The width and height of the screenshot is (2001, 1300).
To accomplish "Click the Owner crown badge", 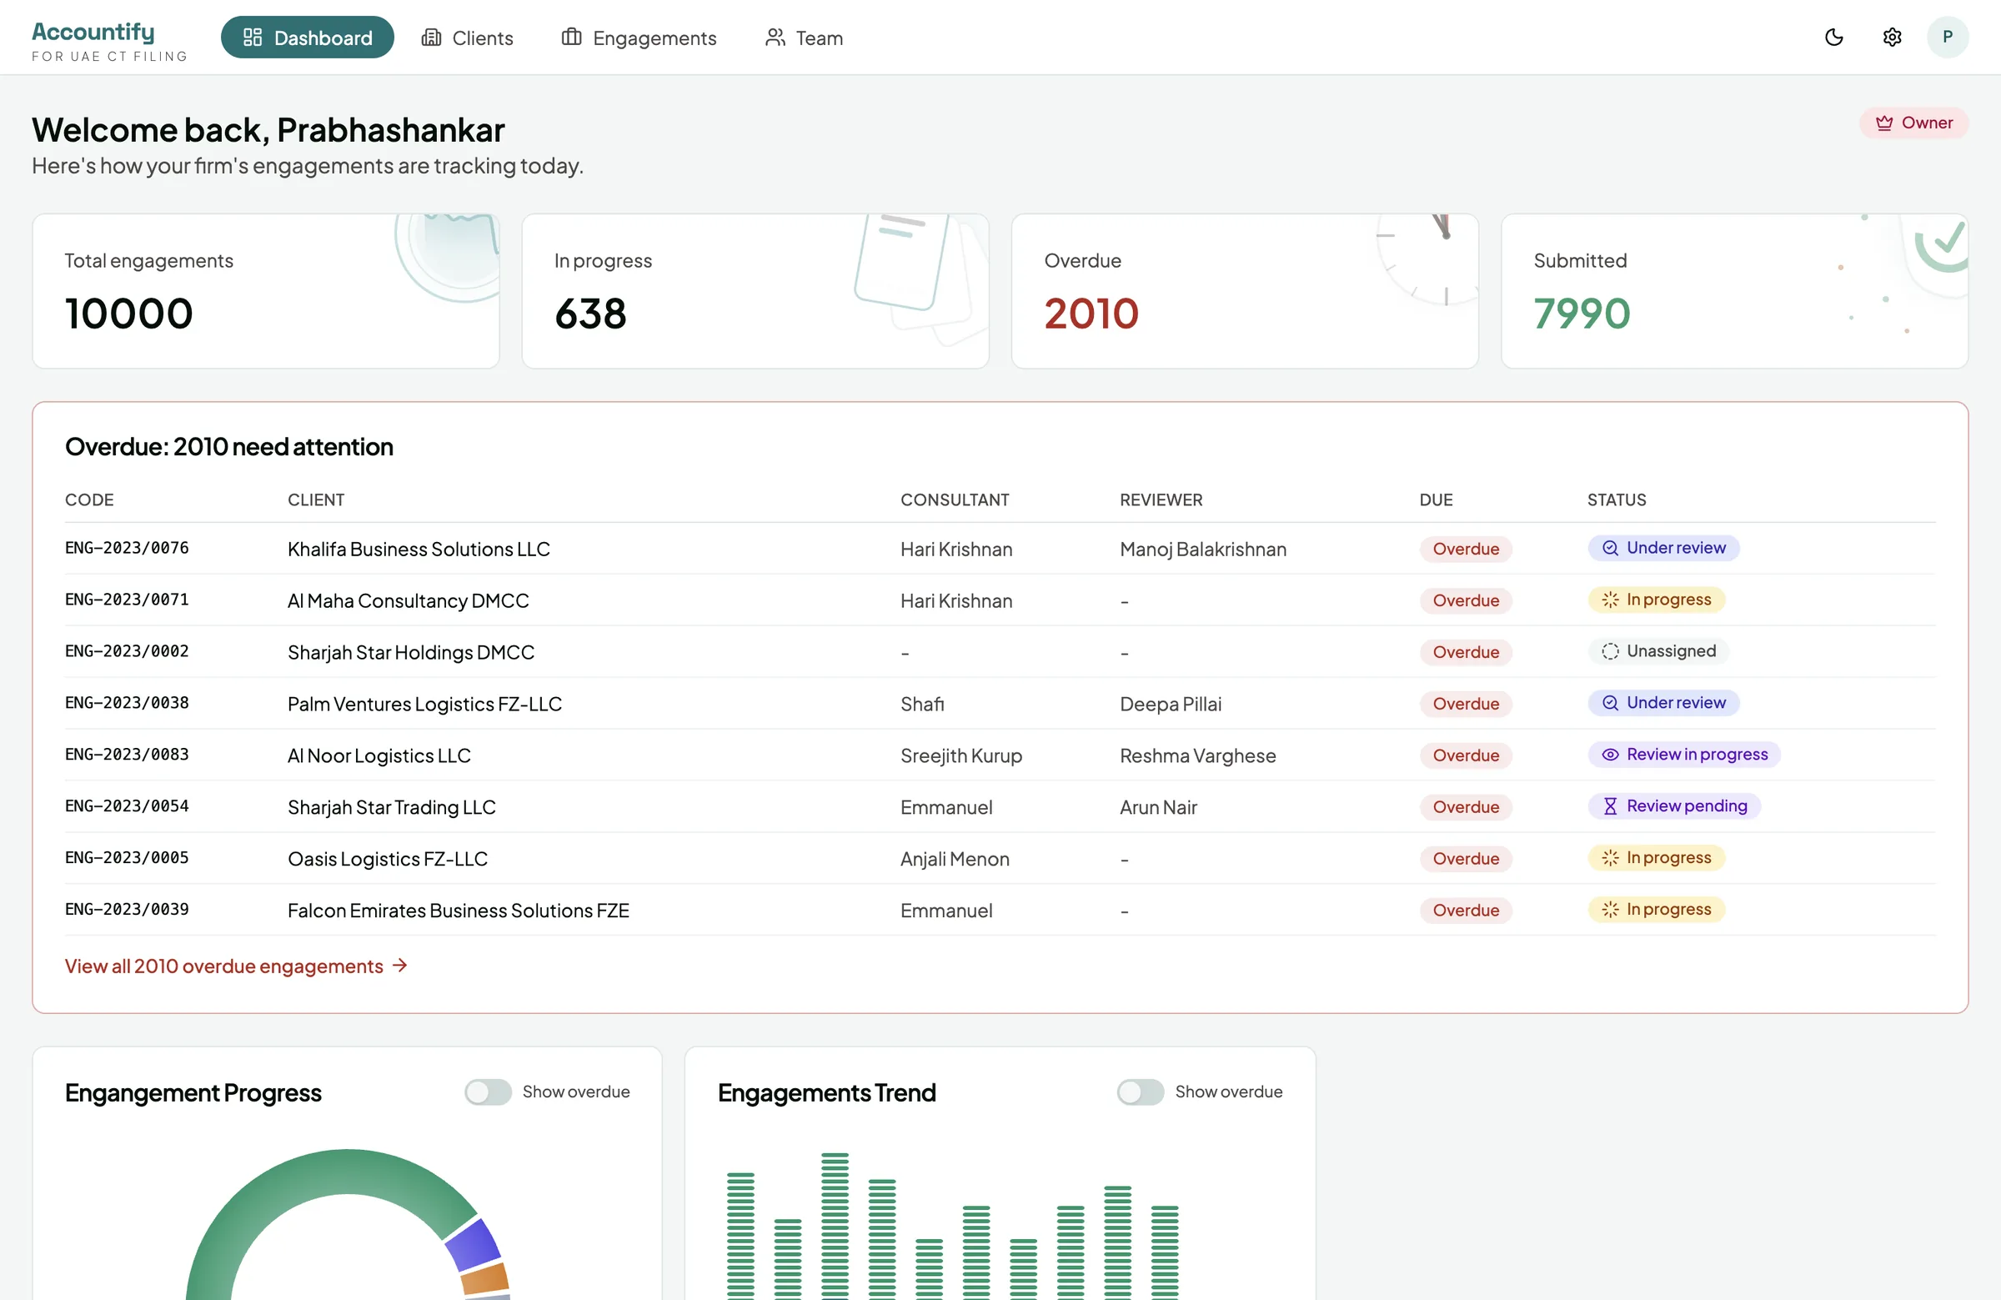I will 1913,123.
